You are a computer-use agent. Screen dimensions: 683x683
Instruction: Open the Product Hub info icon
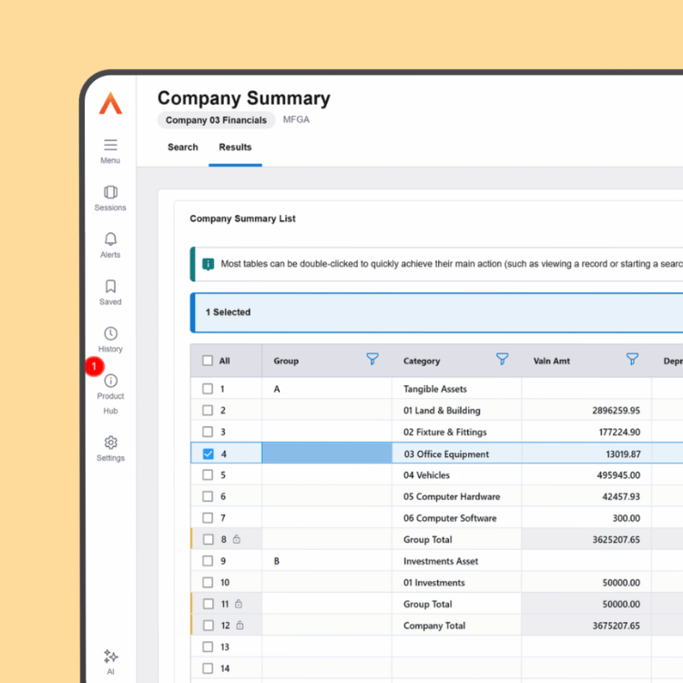pyautogui.click(x=110, y=381)
